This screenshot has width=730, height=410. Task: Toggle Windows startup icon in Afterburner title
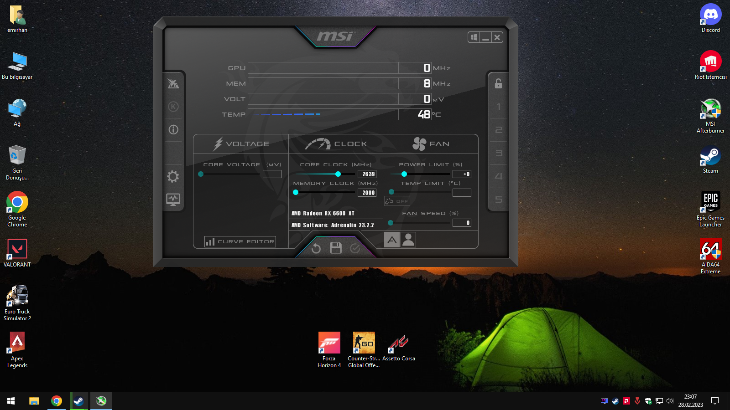click(474, 37)
